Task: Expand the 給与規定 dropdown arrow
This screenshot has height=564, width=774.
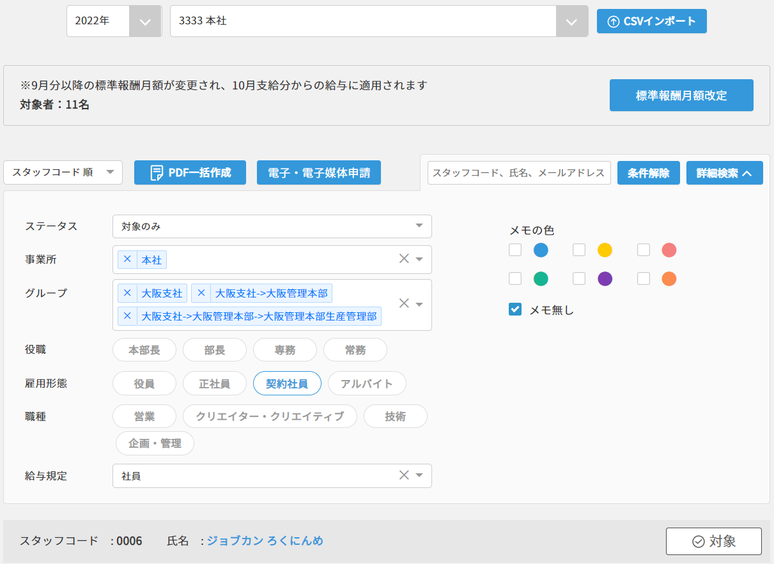Action: point(420,475)
